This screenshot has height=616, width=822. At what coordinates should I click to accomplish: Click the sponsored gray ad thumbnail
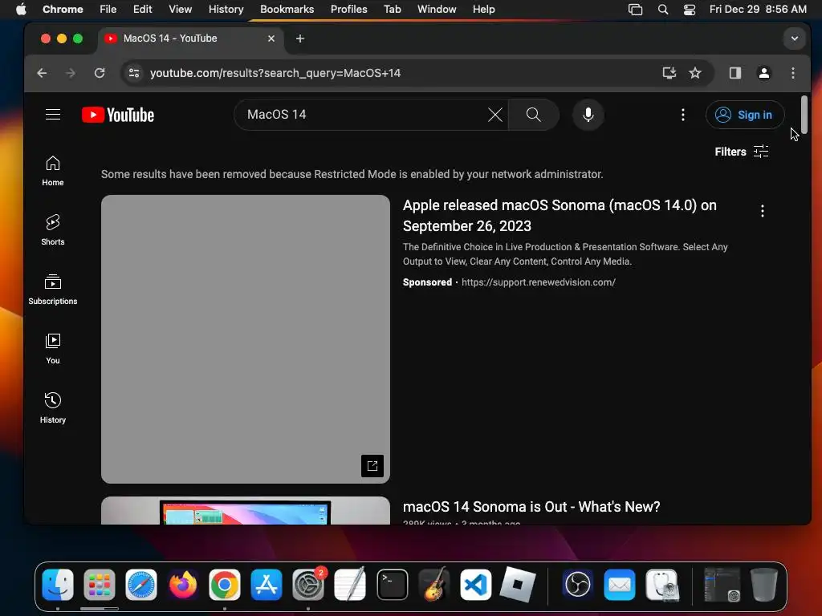point(246,339)
